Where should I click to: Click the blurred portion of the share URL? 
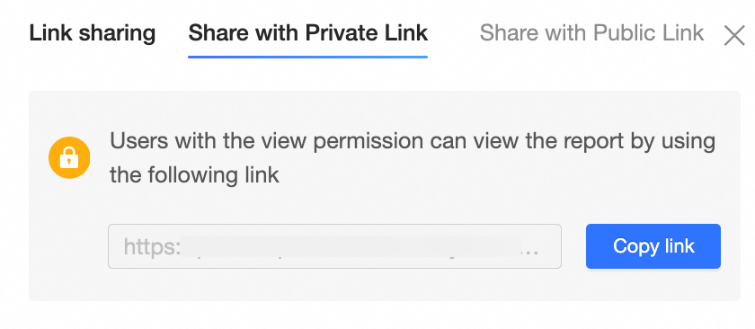351,246
